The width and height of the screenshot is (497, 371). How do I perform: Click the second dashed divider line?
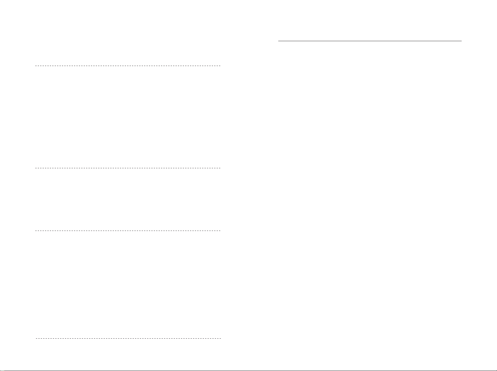pyautogui.click(x=128, y=168)
